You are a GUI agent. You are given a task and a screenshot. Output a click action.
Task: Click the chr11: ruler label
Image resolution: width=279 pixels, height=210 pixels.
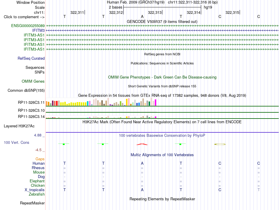(x=39, y=12)
